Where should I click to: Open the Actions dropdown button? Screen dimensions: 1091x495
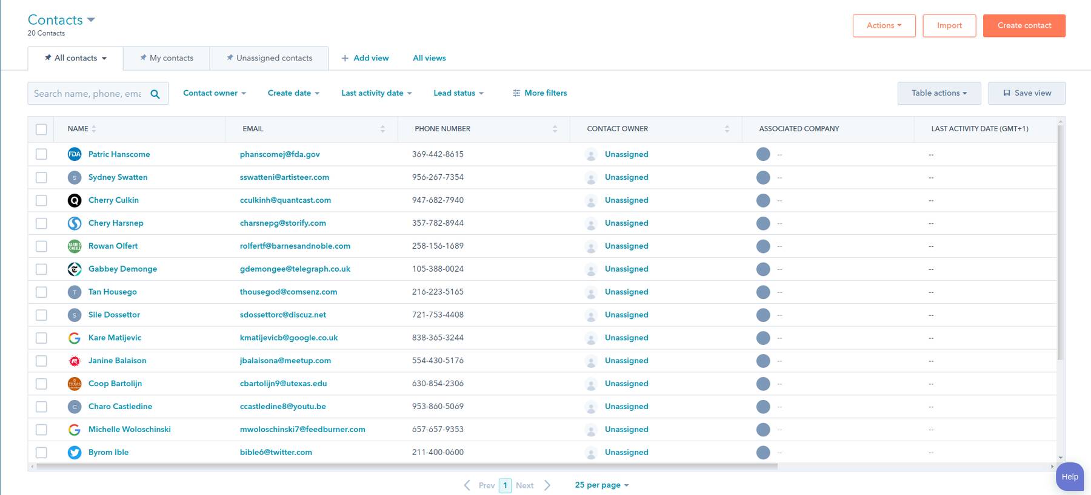884,25
